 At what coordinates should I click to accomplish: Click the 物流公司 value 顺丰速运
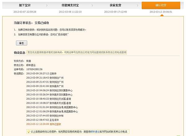point(31,65)
